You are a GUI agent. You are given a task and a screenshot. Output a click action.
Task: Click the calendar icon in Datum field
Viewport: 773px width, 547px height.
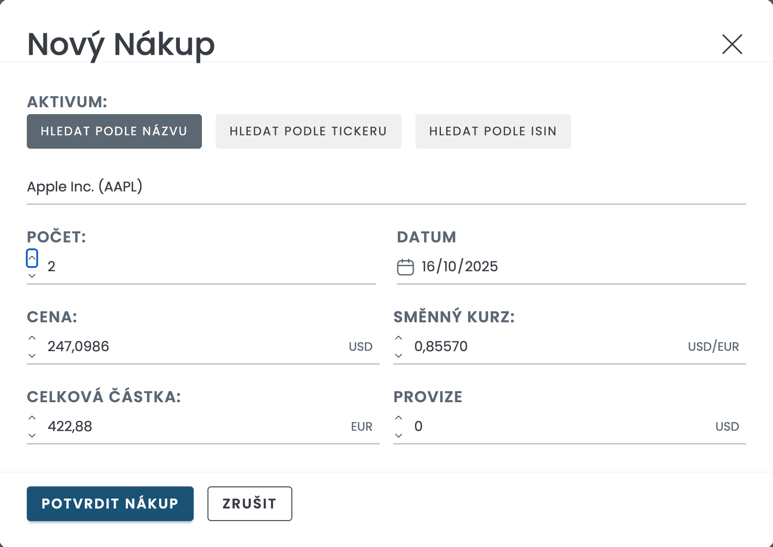point(405,267)
